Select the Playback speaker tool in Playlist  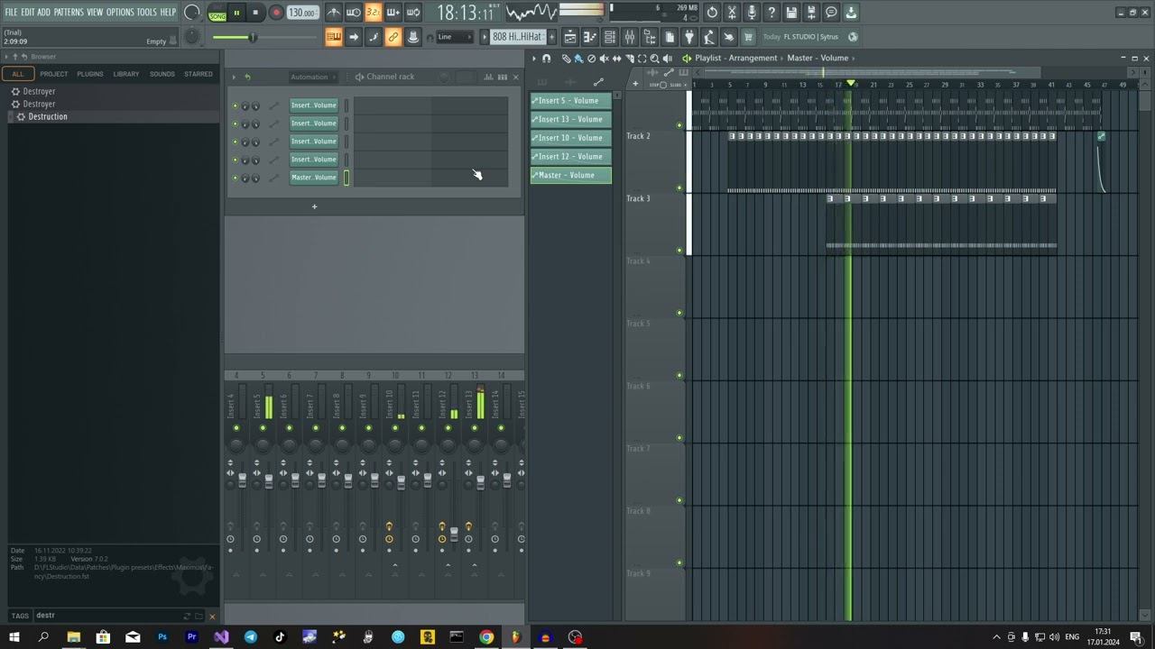pos(667,58)
